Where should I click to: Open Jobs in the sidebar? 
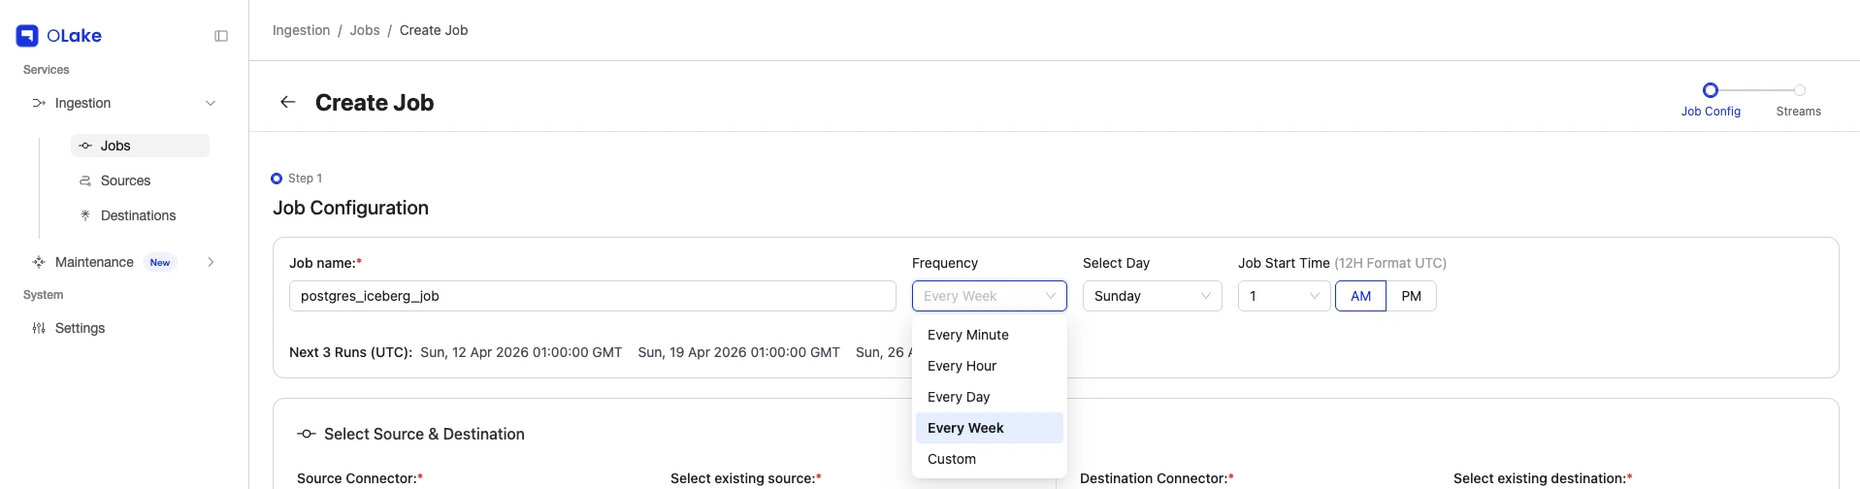tap(141, 146)
